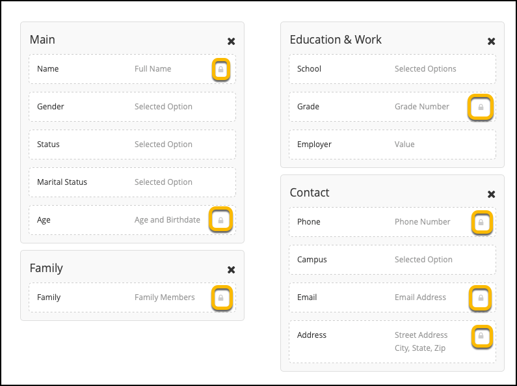Image resolution: width=517 pixels, height=386 pixels.
Task: Click the lock icon on Age field
Action: click(x=221, y=220)
